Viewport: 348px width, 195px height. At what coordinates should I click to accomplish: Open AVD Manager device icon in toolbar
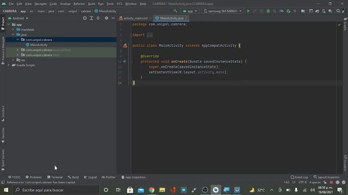pyautogui.click(x=324, y=11)
